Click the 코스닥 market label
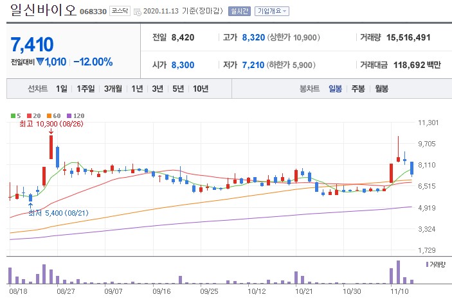This screenshot has height=299, width=452. 120,11
